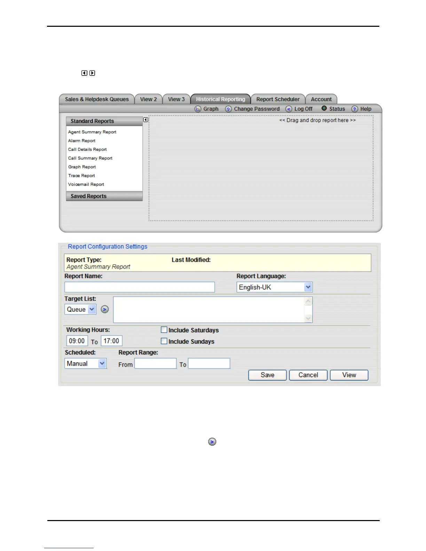Click the left arrow icon above tabs
426x551 pixels.
84,73
